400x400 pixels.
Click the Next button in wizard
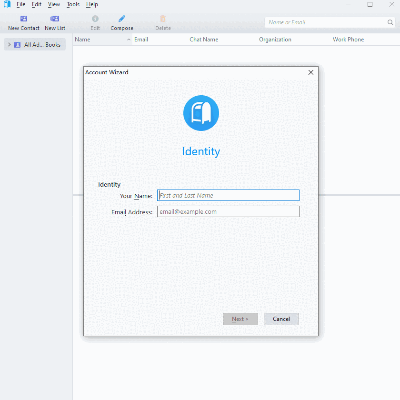(240, 319)
